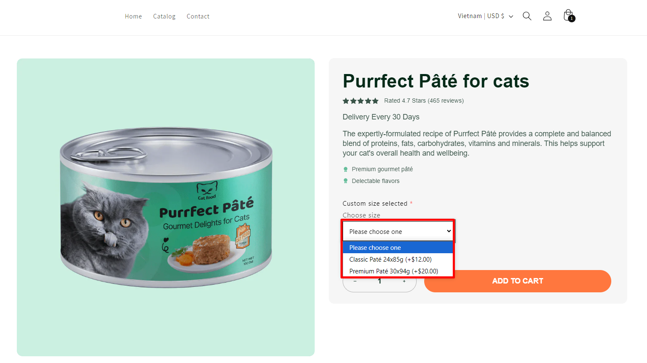Go to the Catalog page

click(164, 16)
